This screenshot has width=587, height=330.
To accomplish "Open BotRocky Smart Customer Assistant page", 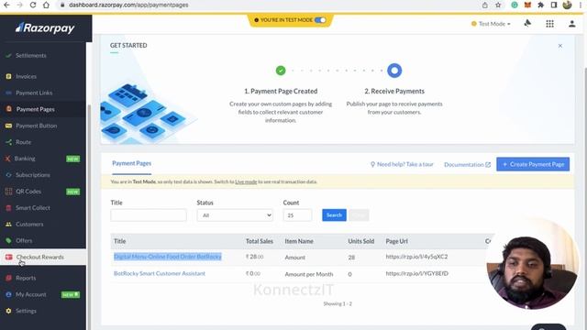I will (160, 273).
